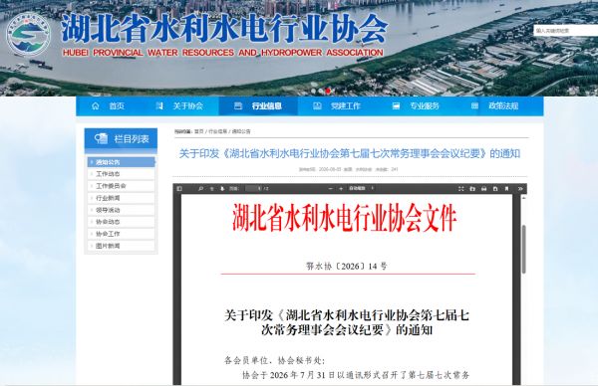Open 关于协会 navigation menu

coord(179,105)
